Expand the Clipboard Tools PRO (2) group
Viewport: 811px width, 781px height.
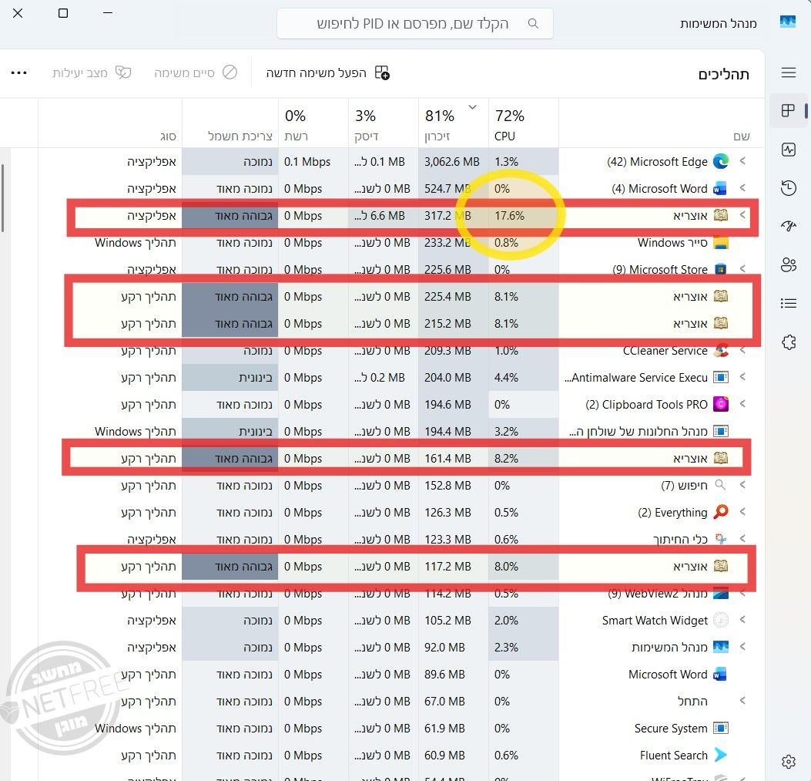(742, 404)
